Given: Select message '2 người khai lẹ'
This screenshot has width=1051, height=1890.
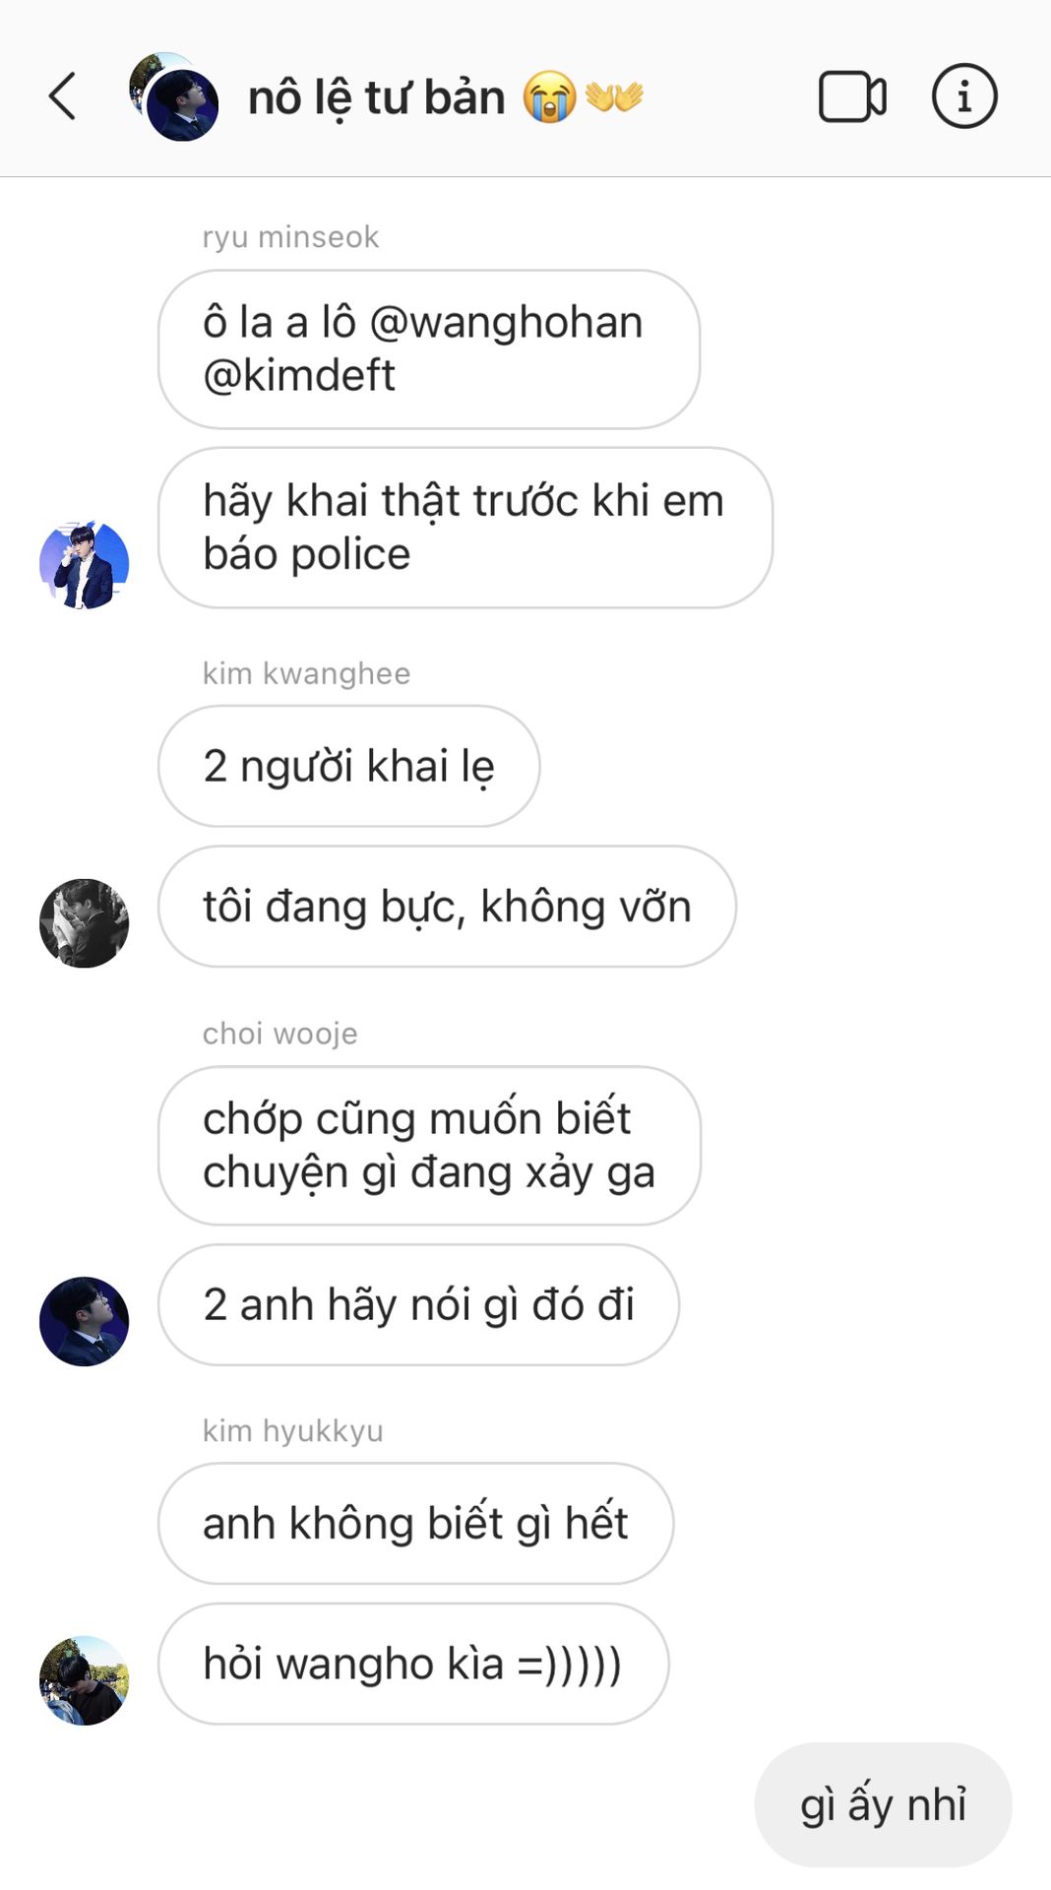Looking at the screenshot, I should coord(348,766).
